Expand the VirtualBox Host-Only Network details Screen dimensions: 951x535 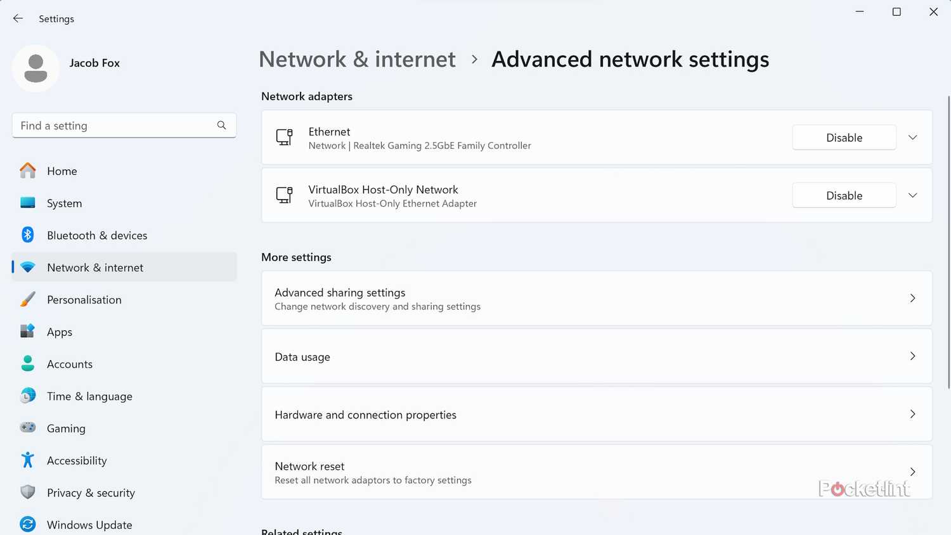click(x=912, y=195)
